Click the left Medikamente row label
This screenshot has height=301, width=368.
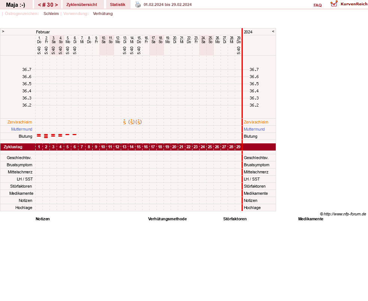point(21,193)
